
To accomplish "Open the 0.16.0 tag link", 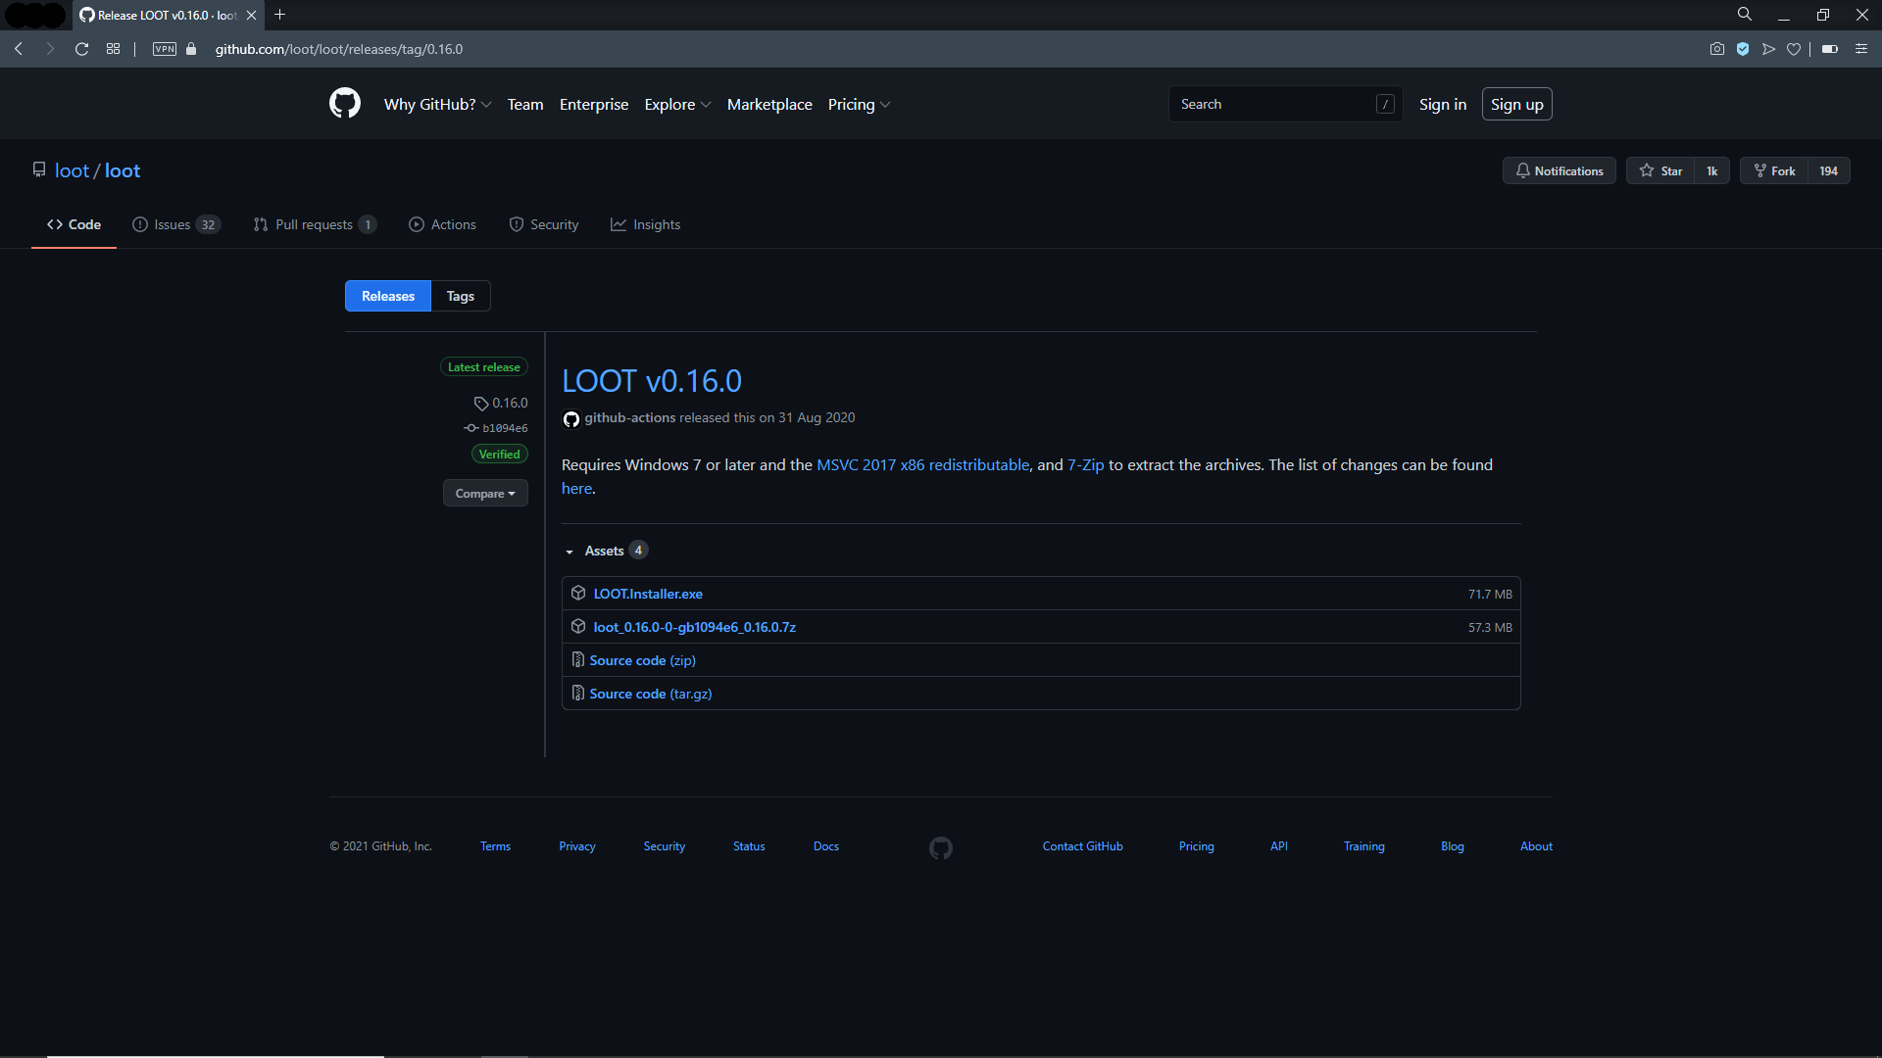I will click(501, 403).
